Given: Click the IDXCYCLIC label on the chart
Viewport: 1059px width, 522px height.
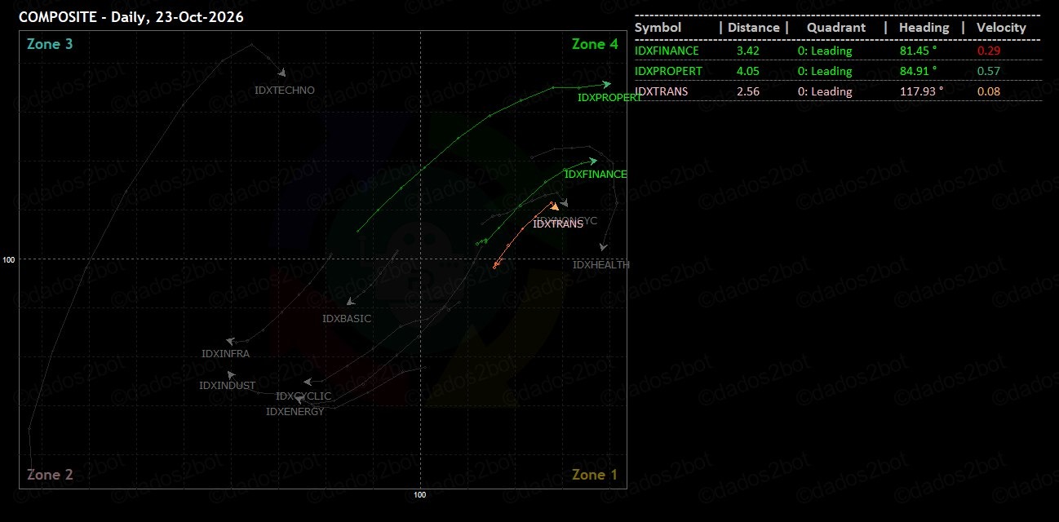Looking at the screenshot, I should tap(304, 396).
